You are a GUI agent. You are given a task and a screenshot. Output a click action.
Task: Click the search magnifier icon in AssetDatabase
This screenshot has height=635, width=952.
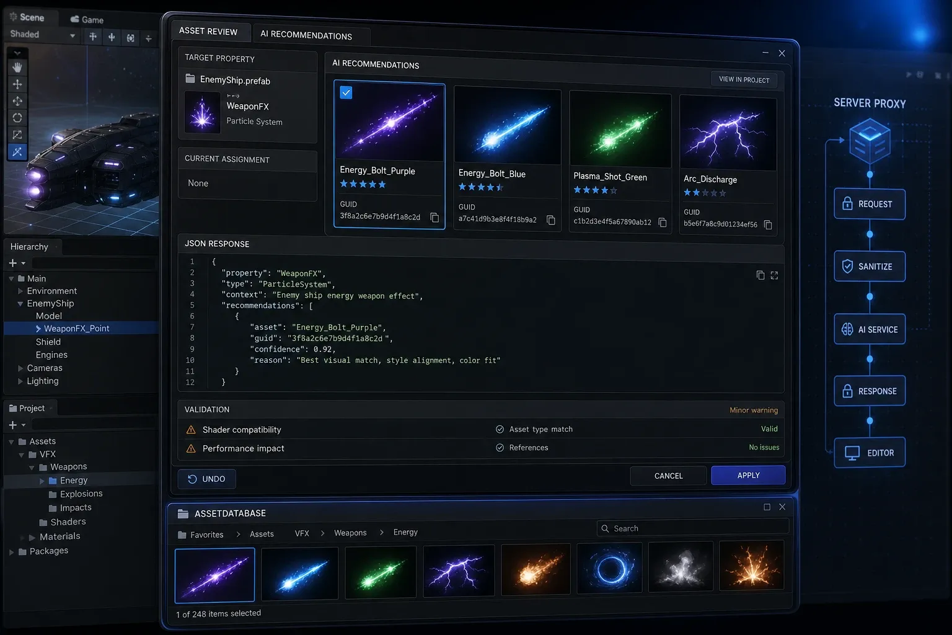(605, 528)
